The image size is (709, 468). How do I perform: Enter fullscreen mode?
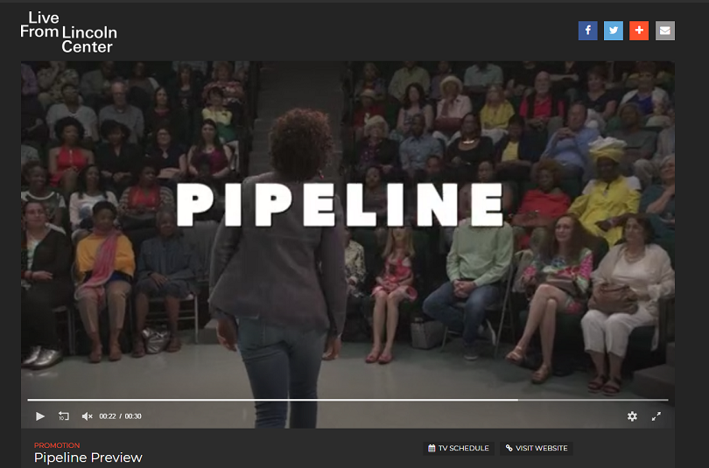(656, 416)
